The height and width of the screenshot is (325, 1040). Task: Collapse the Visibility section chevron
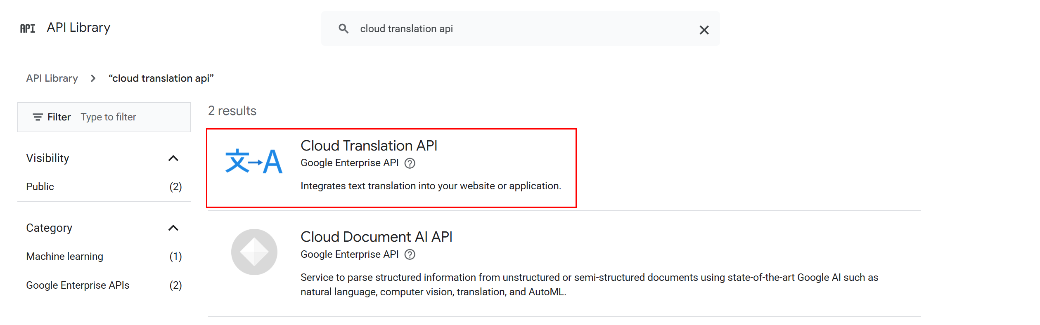[x=173, y=158]
